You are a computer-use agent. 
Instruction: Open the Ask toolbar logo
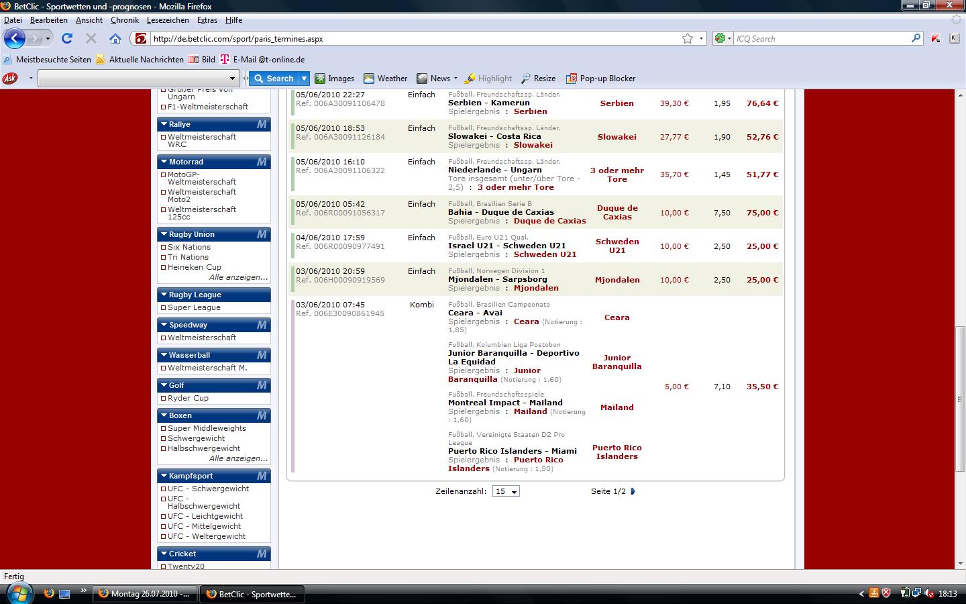10,78
